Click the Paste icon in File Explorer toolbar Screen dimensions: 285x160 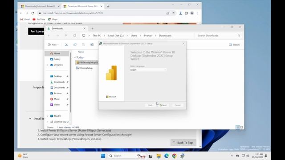pos(83,44)
